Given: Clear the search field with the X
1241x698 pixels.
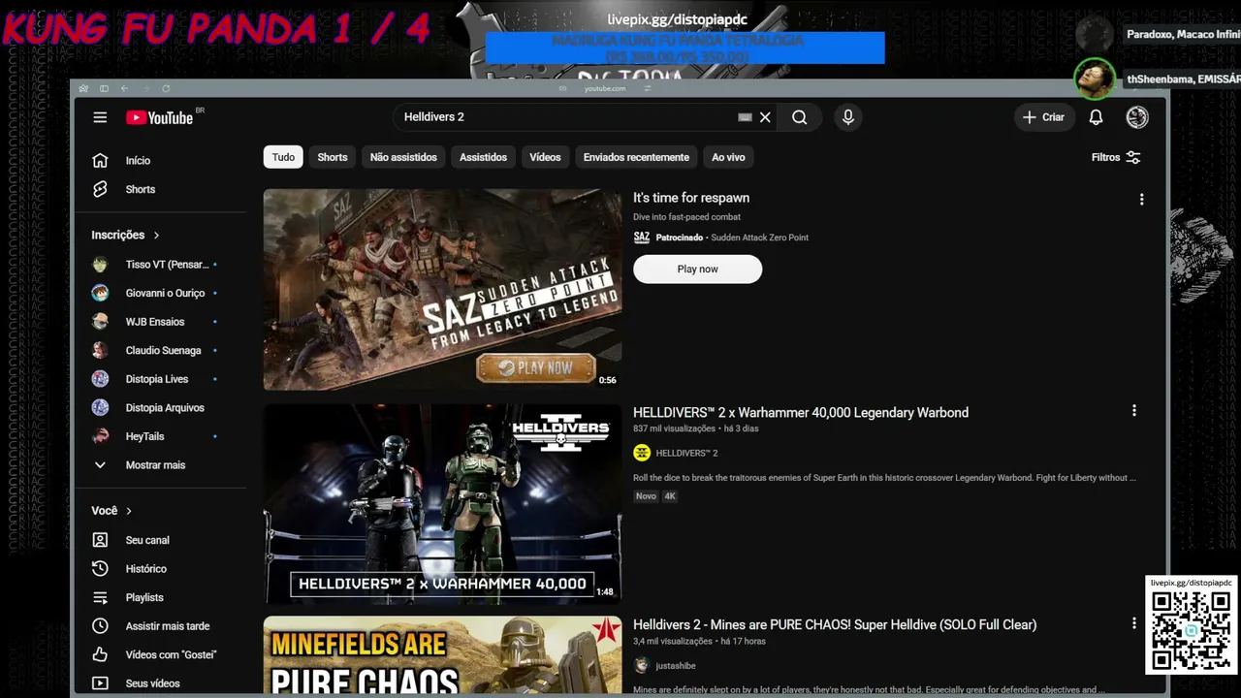Looking at the screenshot, I should pos(765,117).
